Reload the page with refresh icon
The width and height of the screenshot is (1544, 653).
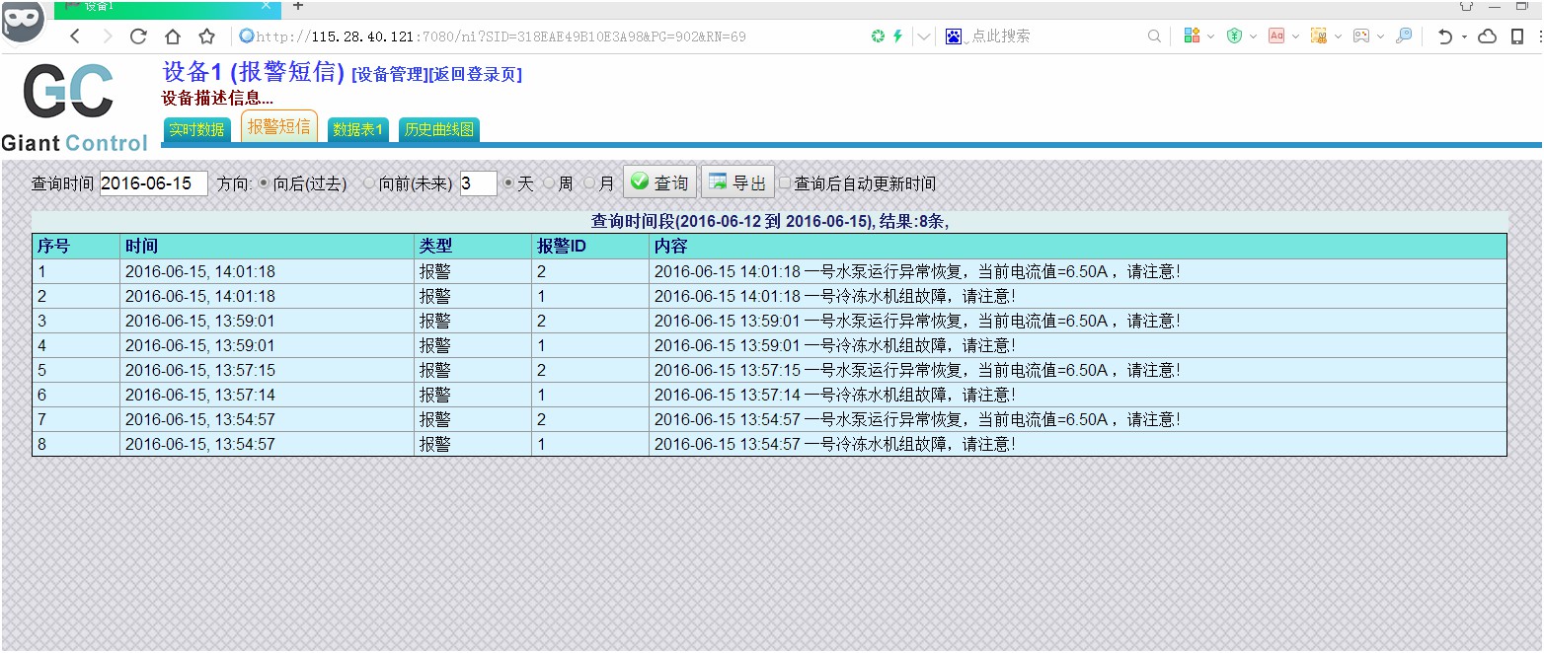(x=138, y=36)
